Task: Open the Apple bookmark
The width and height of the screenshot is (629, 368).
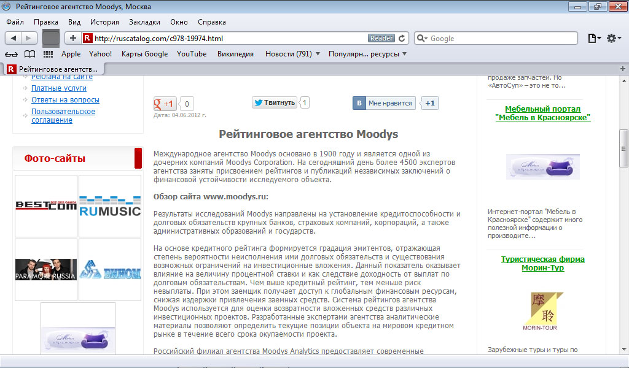Action: coord(71,54)
